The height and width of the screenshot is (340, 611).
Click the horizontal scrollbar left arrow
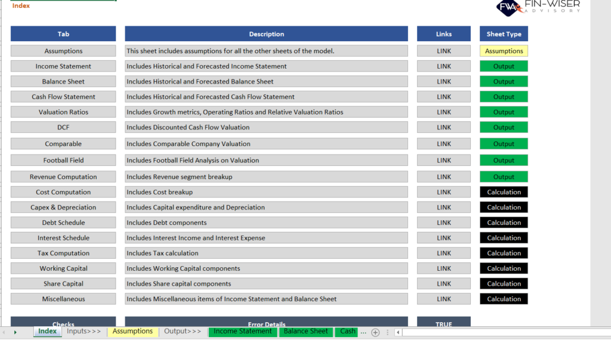[398, 332]
